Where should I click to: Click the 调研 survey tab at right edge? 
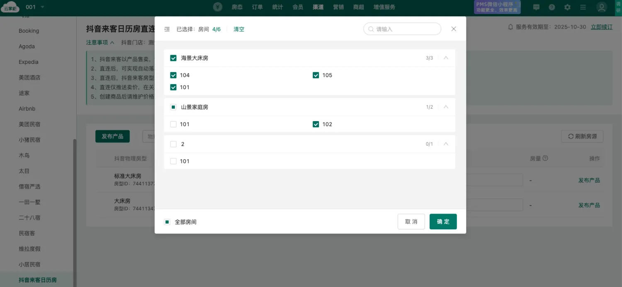[619, 7]
